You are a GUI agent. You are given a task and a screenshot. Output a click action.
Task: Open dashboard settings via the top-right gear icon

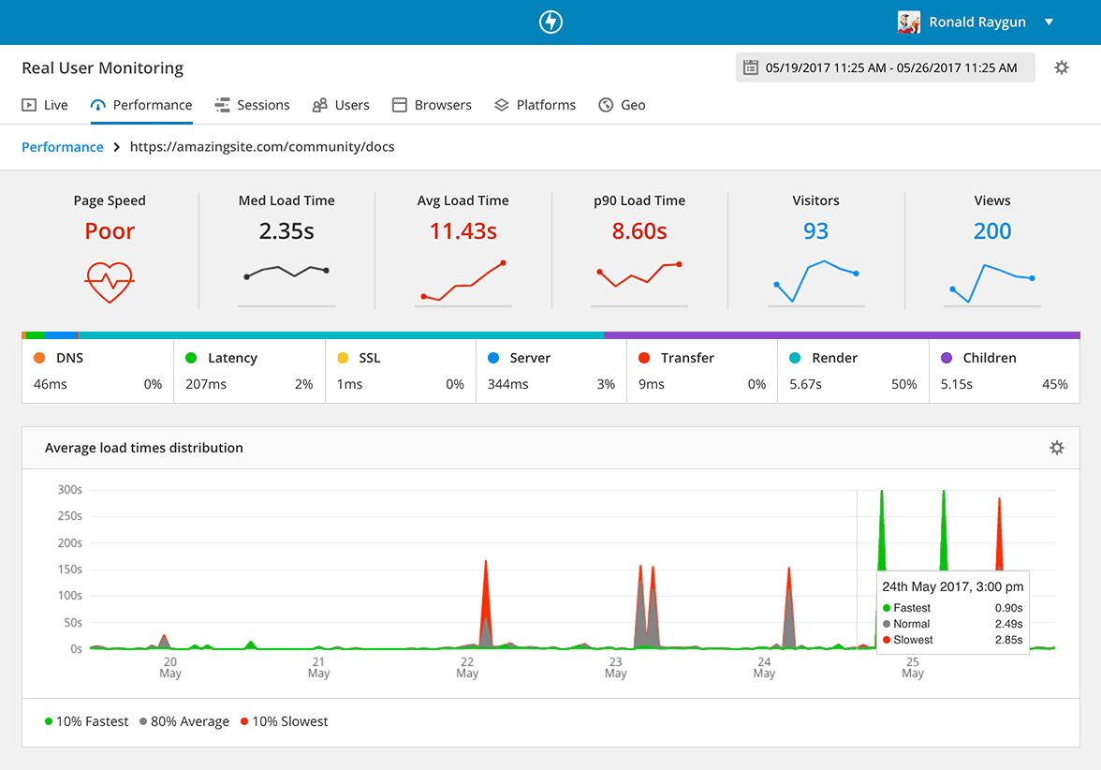point(1061,67)
